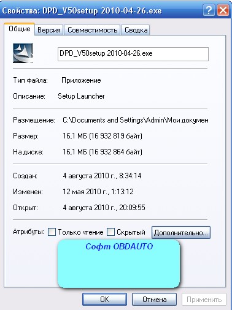Image resolution: width=232 pixels, height=310 pixels.
Task: Click the Setup Launcher description text
Action: (x=81, y=96)
